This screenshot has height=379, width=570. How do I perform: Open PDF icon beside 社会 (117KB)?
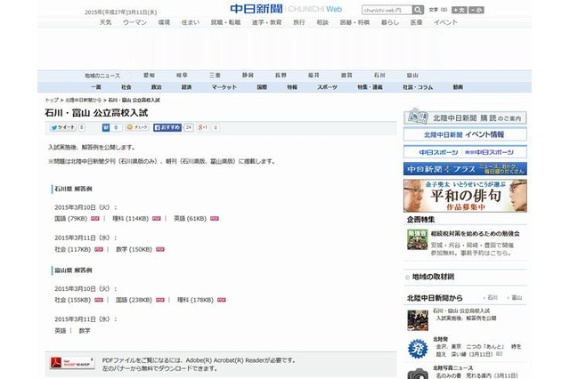pos(99,249)
